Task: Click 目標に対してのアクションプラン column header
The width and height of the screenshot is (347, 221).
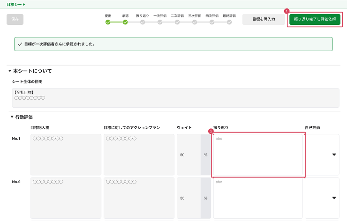Action: point(132,127)
